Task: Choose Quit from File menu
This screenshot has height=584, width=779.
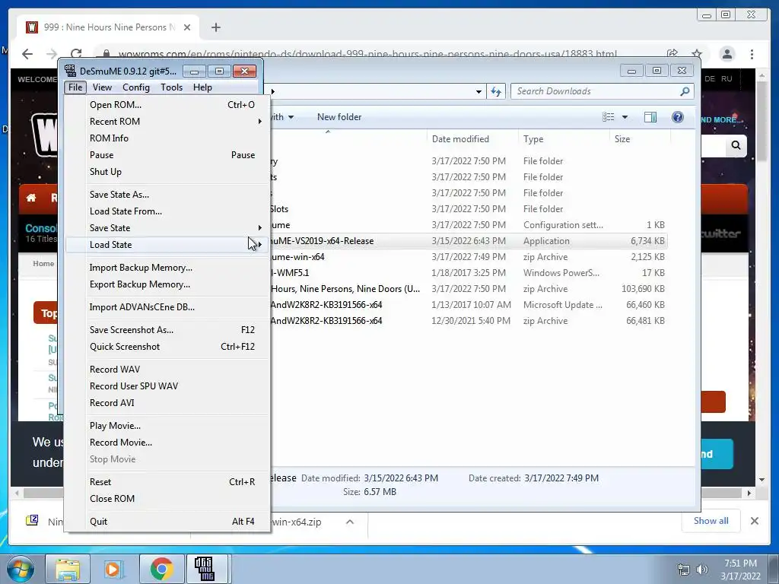Action: [x=168, y=522]
